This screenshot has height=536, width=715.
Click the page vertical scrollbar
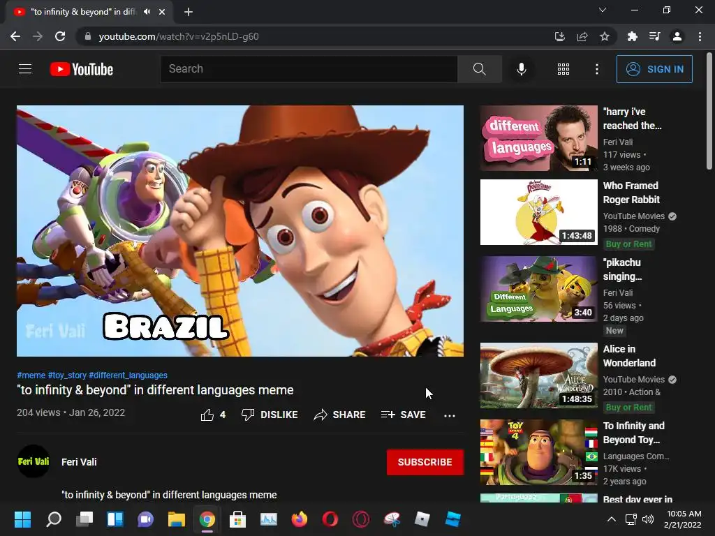click(x=709, y=111)
